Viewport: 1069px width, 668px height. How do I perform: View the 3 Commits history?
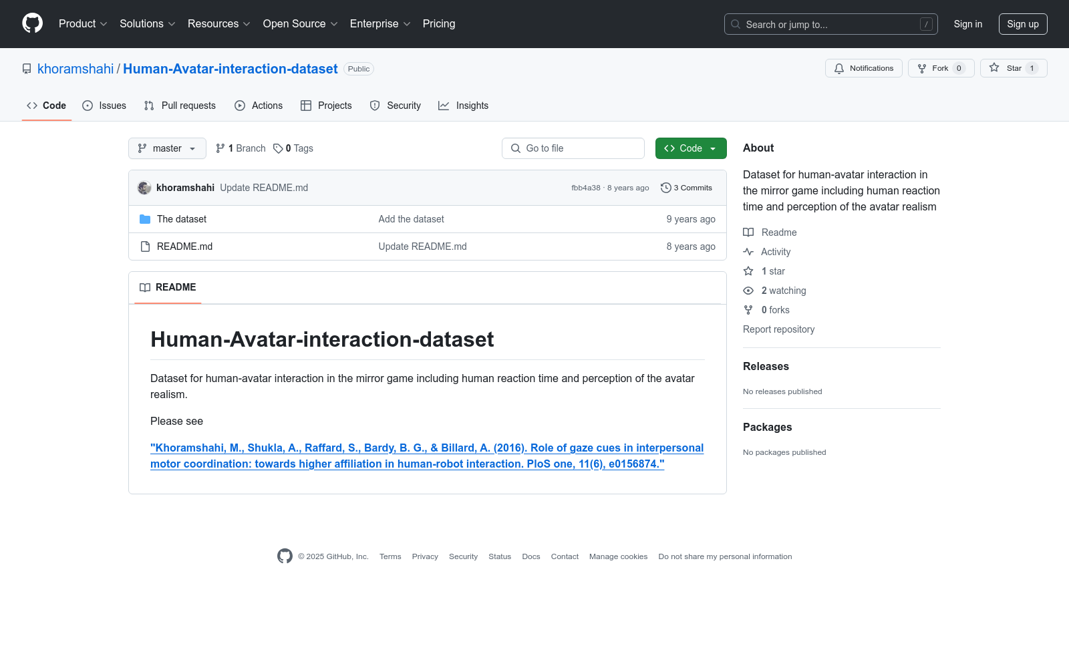[687, 188]
